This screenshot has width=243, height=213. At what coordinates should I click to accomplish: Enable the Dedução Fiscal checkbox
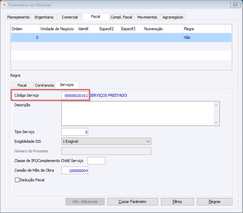[17, 180]
